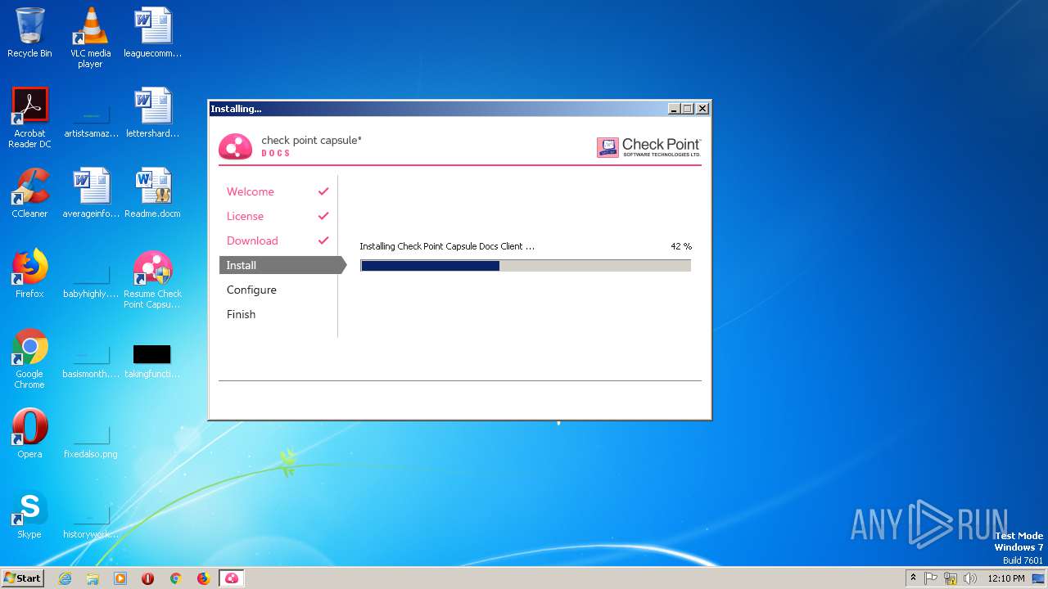Open Windows Media Player taskbar icon
1048x589 pixels.
point(120,578)
